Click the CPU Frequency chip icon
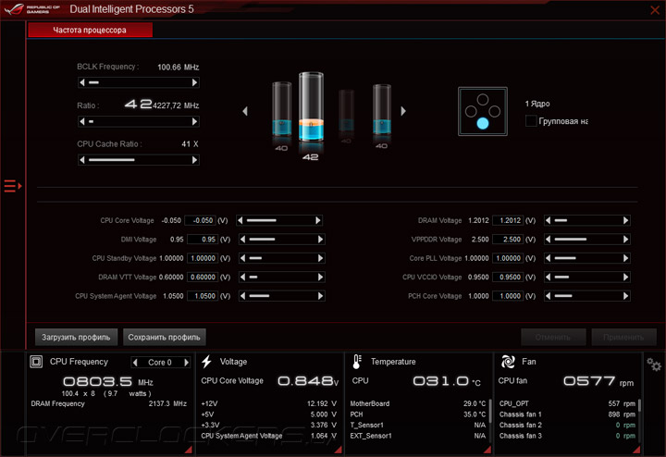Screen dimensions: 666x457 (36, 362)
